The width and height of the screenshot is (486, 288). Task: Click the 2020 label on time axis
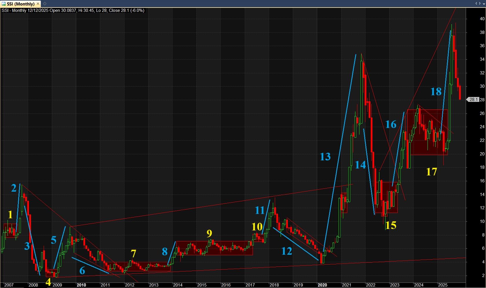click(322, 285)
